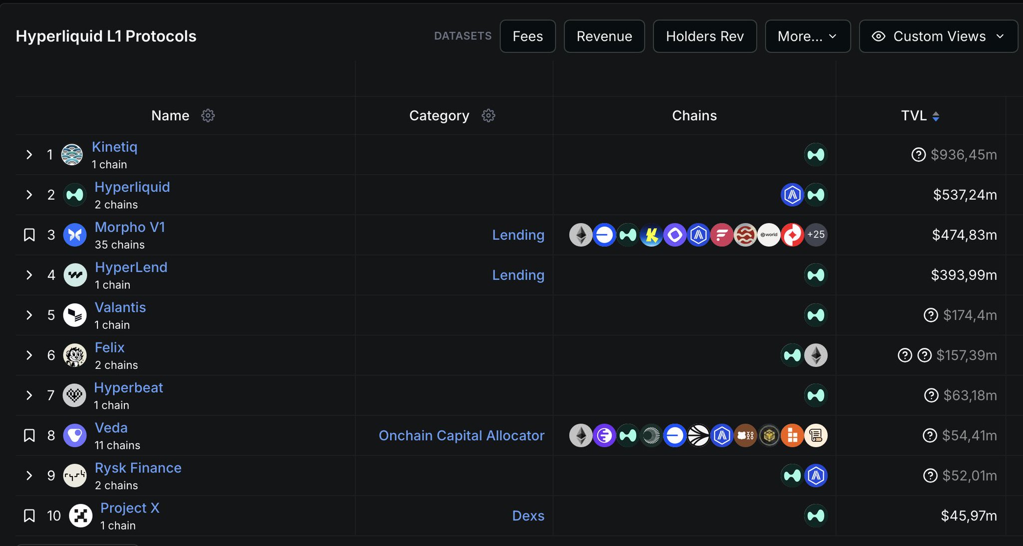Select the Fees dataset

(527, 36)
